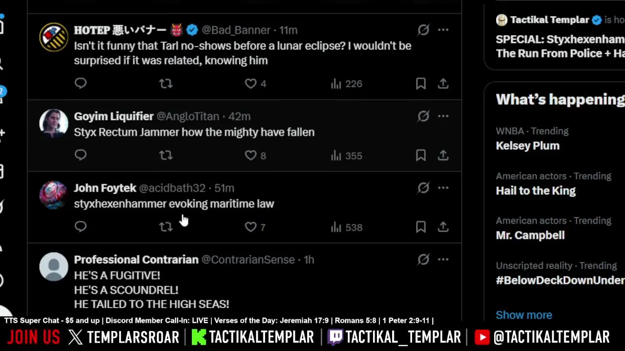The image size is (625, 351).
Task: Open the Kelsey Plum trending topic
Action: point(527,146)
